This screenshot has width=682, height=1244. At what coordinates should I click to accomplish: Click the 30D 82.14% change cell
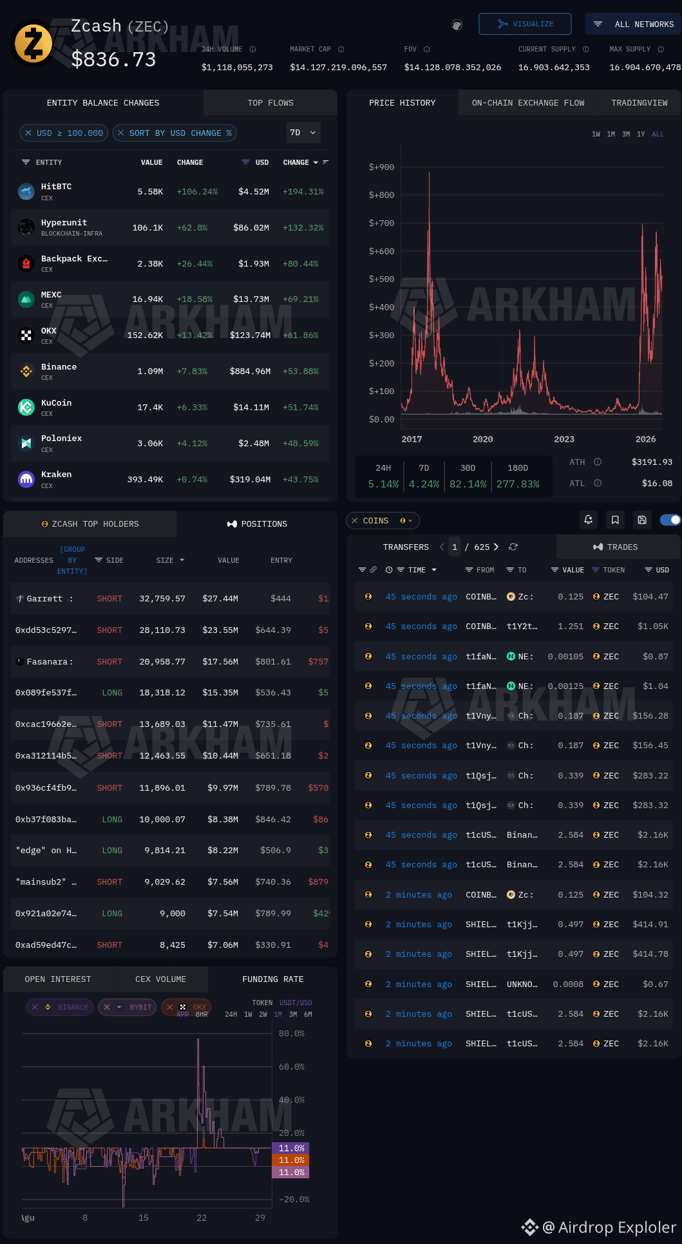pyautogui.click(x=468, y=476)
